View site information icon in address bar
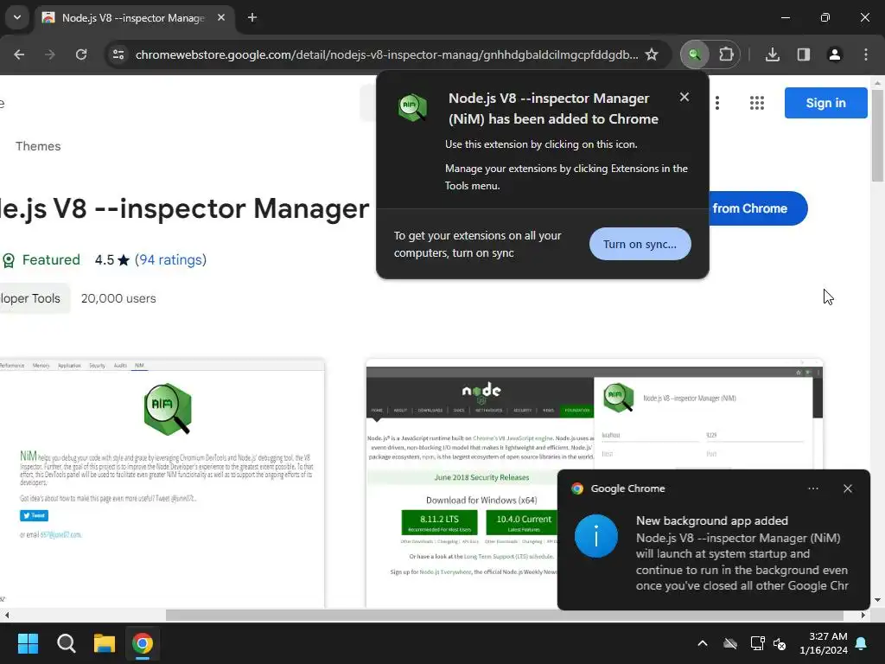The image size is (885, 664). 118,54
